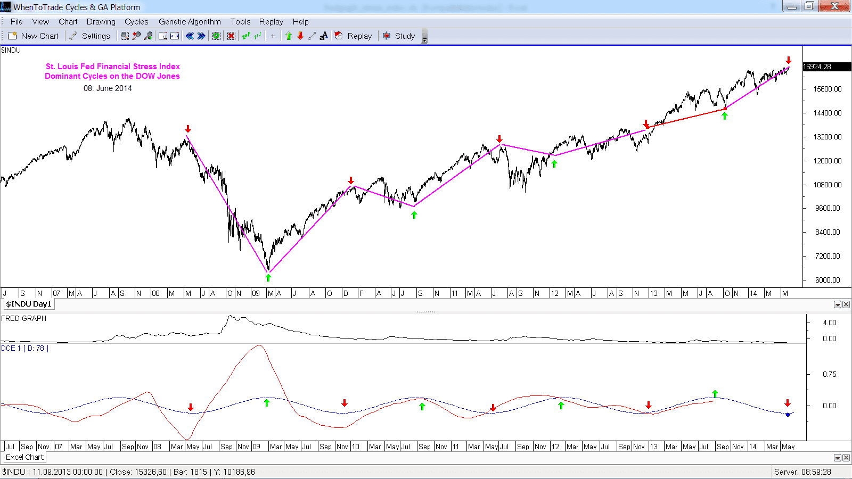Open the Genetic Algorithm menu
Screen dimensions: 852x479
(190, 21)
